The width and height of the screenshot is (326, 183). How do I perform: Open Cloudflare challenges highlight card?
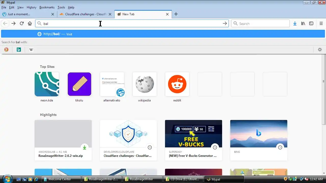128,140
